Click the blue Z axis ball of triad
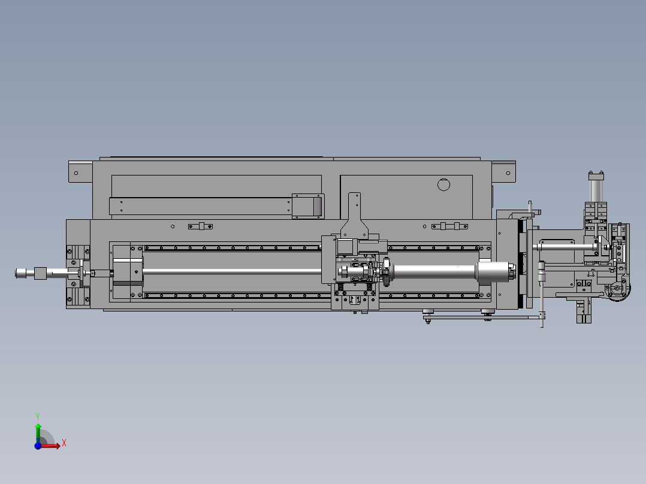 point(38,446)
